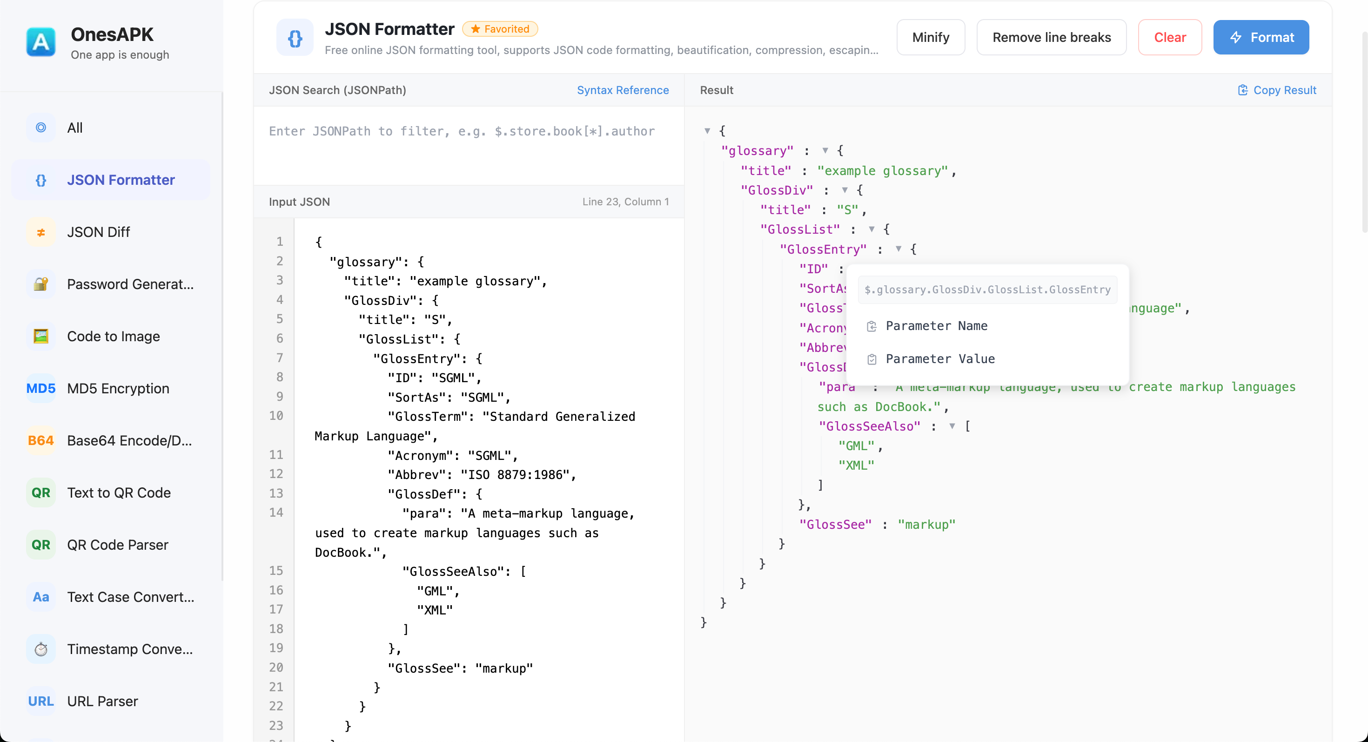
Task: Click the Timestamp Converter stopwatch icon
Action: coord(40,649)
